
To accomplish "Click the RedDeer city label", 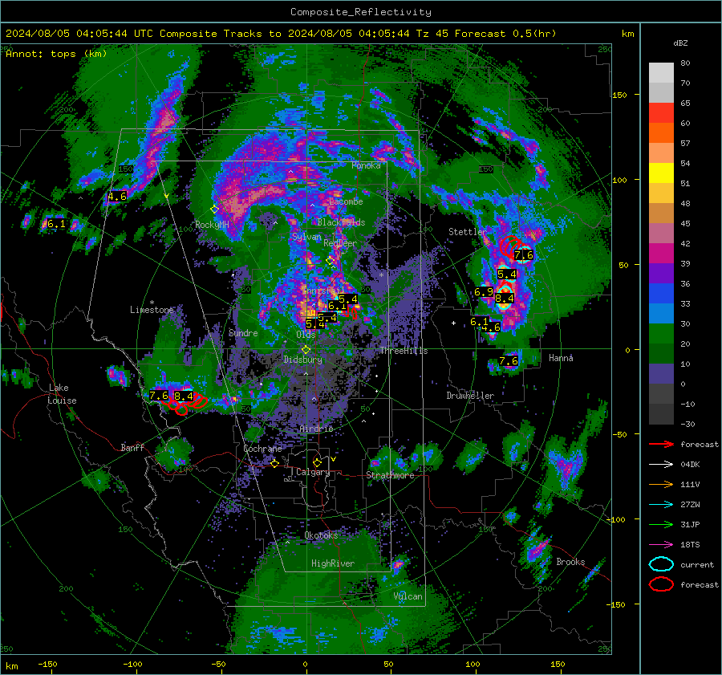I will (340, 243).
